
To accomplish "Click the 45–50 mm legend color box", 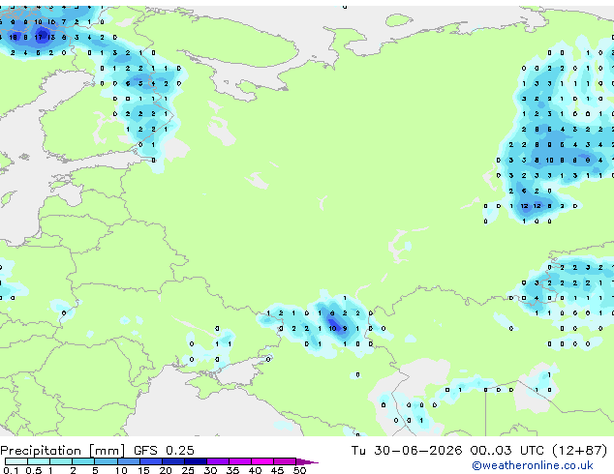I will pos(285,461).
